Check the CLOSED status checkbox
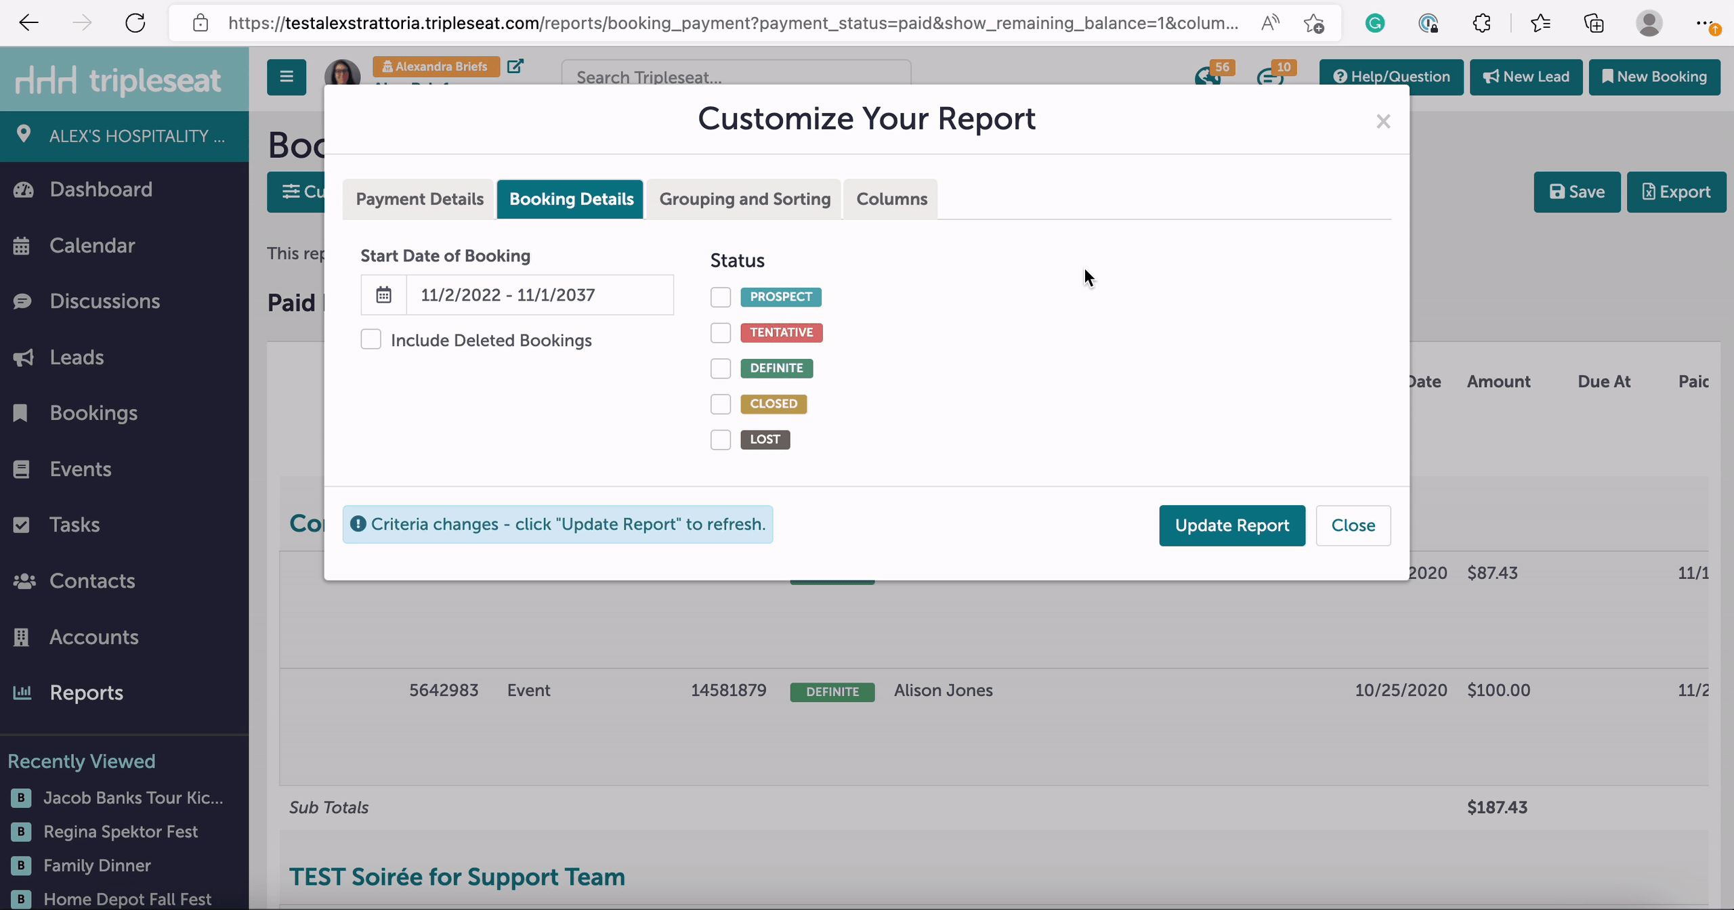 721,404
